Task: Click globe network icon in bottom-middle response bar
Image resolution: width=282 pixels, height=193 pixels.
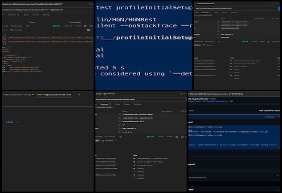Action: (x=177, y=137)
